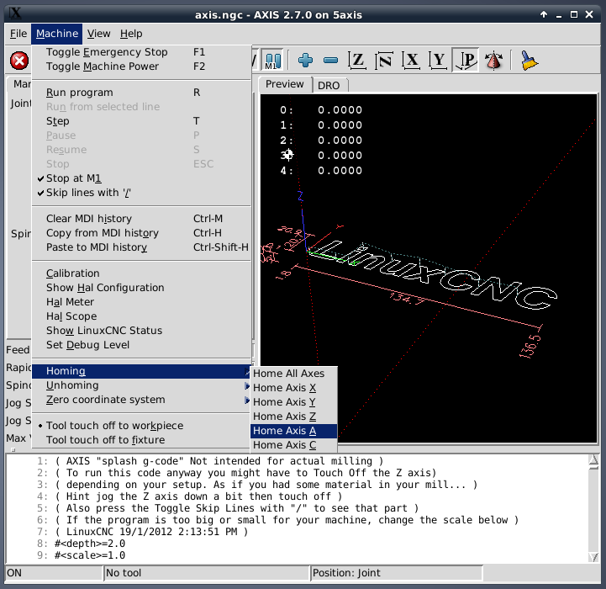
Task: Select the Y front view icon
Action: click(x=438, y=61)
